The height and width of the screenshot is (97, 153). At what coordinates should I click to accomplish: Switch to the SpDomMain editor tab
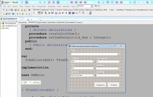pos(42,22)
